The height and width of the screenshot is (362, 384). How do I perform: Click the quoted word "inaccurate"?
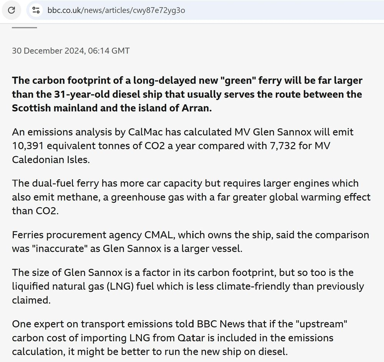coord(60,248)
